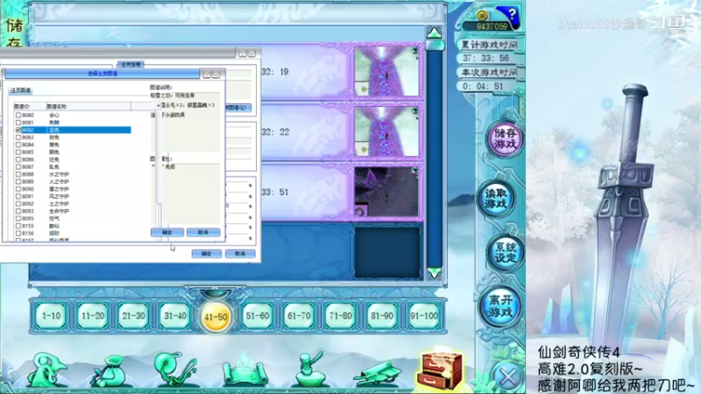Check the box for ID 8155
The width and height of the screenshot is (701, 394).
tap(18, 226)
